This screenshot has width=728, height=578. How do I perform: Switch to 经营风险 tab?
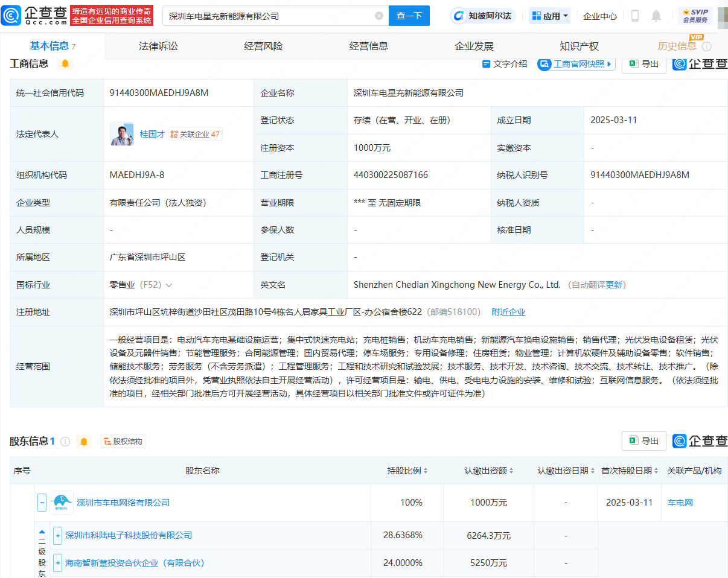tap(263, 46)
